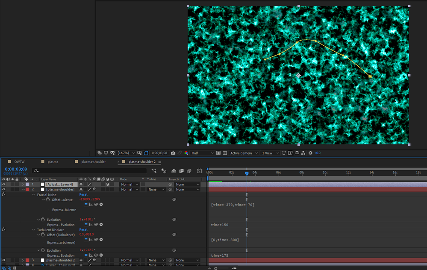Toggle visibility of the plasma-shoulder layer 2
The height and width of the screenshot is (270, 427).
4,189
